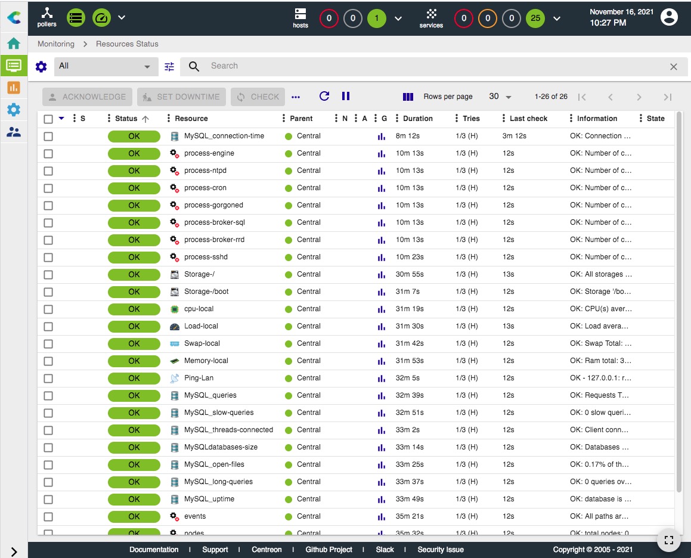Tick the checkbox for process-engine row
The height and width of the screenshot is (558, 691).
click(x=48, y=154)
